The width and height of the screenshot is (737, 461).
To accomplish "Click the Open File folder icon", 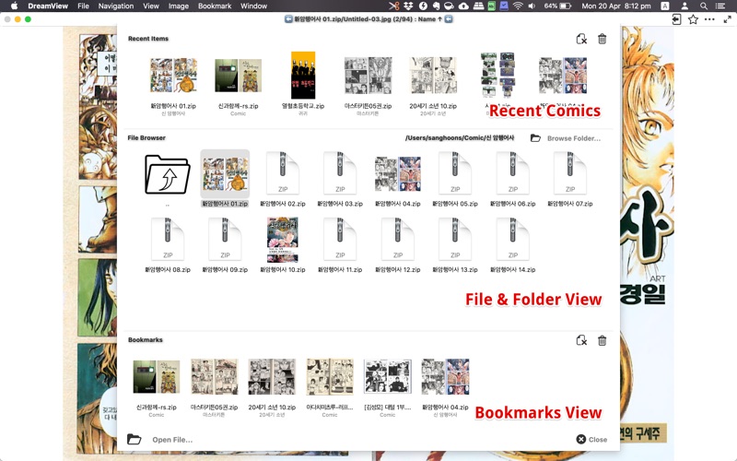I will (x=134, y=440).
